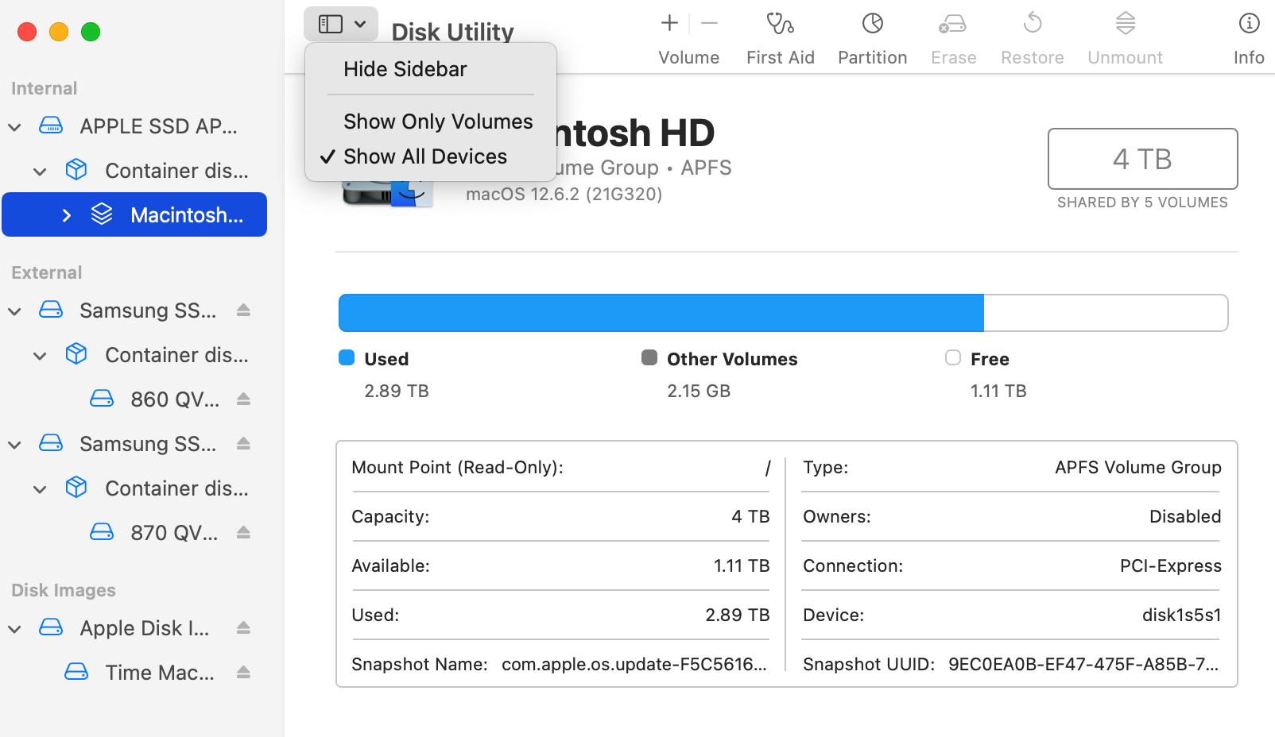Select the first Samsung SSD drive icon

point(51,310)
